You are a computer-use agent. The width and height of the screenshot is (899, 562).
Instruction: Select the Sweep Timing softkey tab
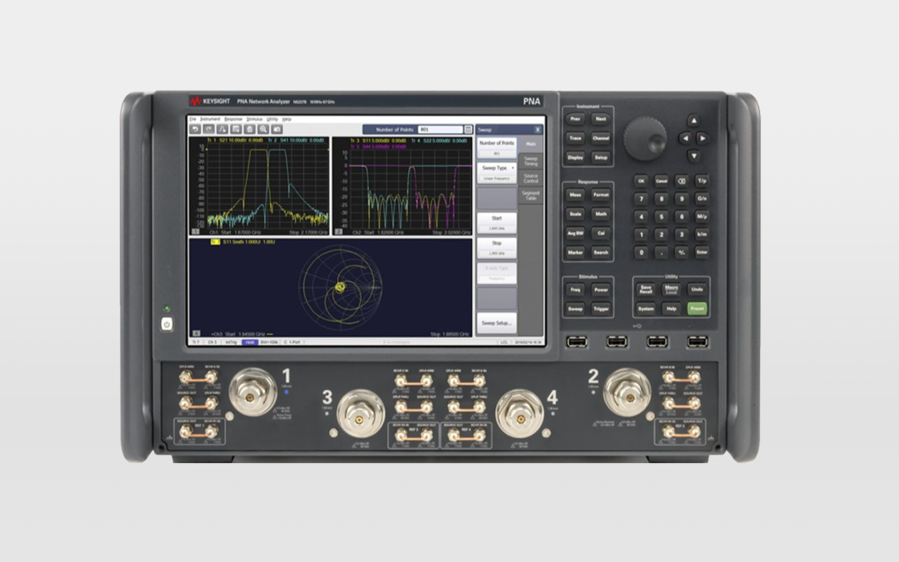pos(531,161)
